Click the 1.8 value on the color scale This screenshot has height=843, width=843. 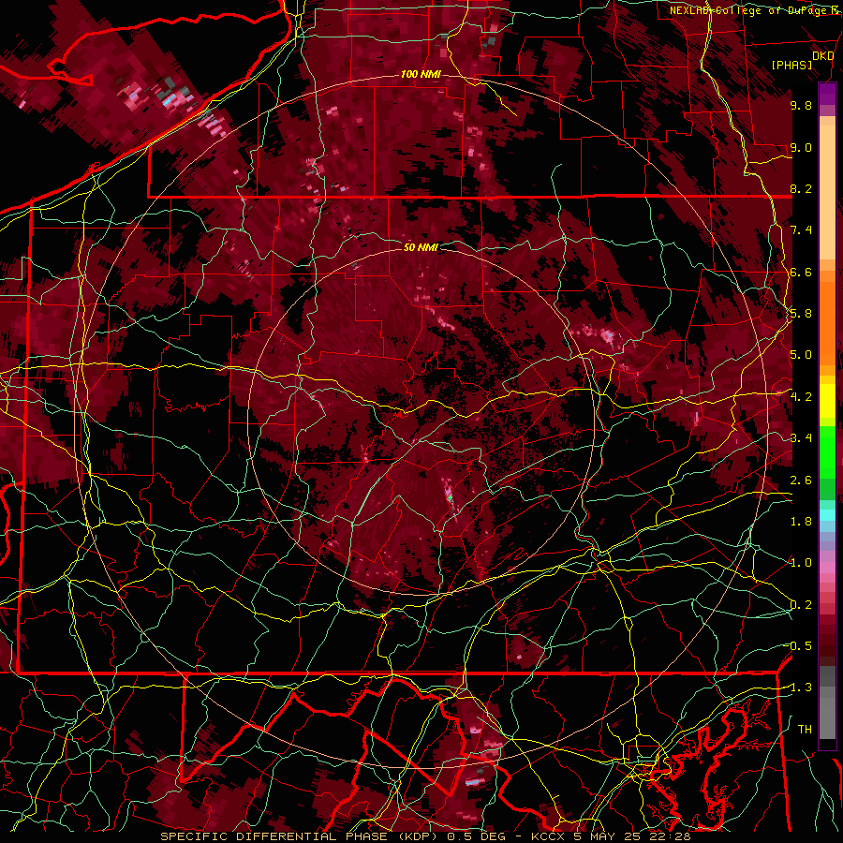click(801, 522)
